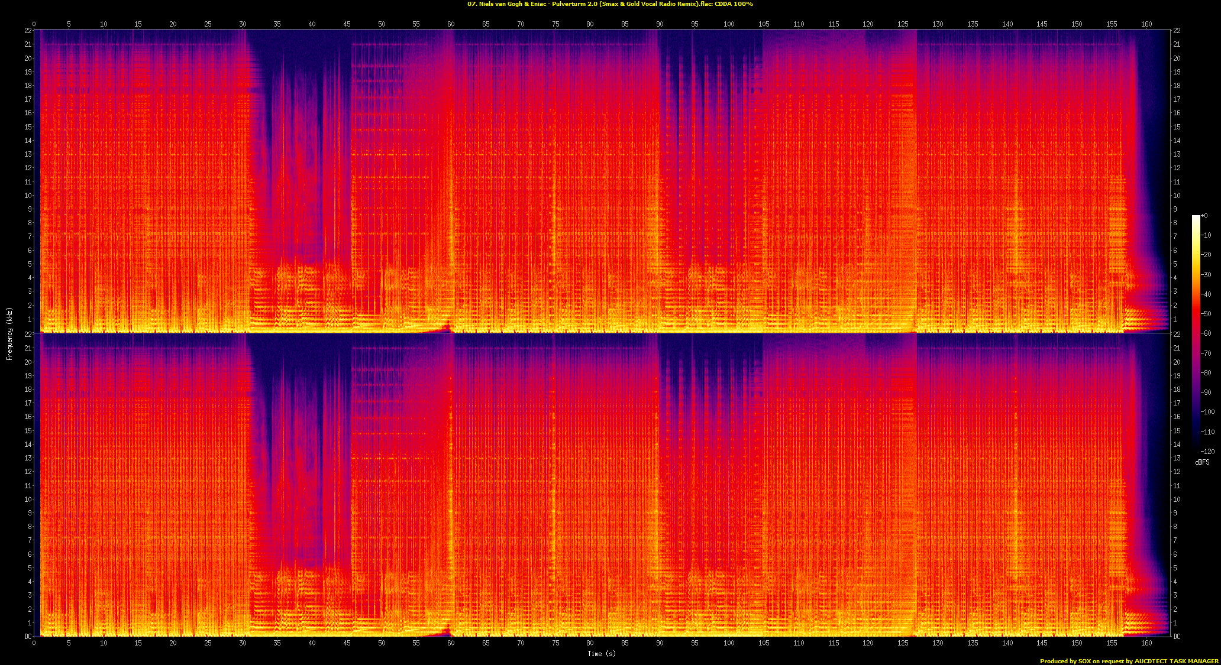
Task: Click the +0 level on dBFS color scale
Action: pos(1204,216)
